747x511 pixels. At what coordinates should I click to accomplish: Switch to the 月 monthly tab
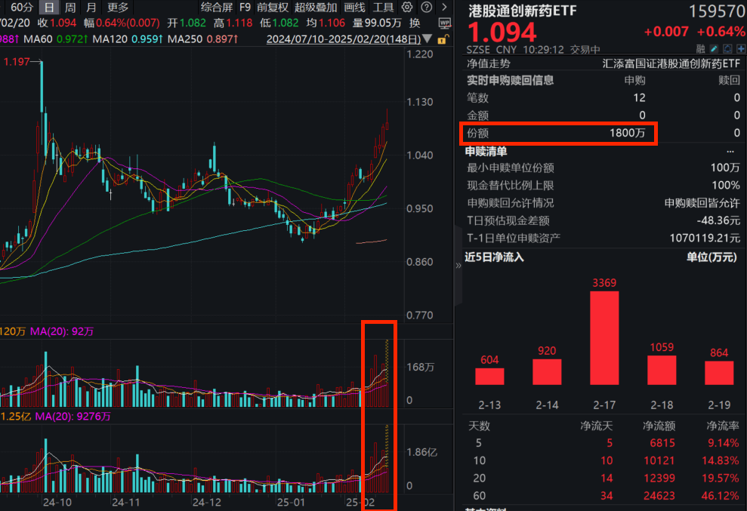(x=89, y=8)
